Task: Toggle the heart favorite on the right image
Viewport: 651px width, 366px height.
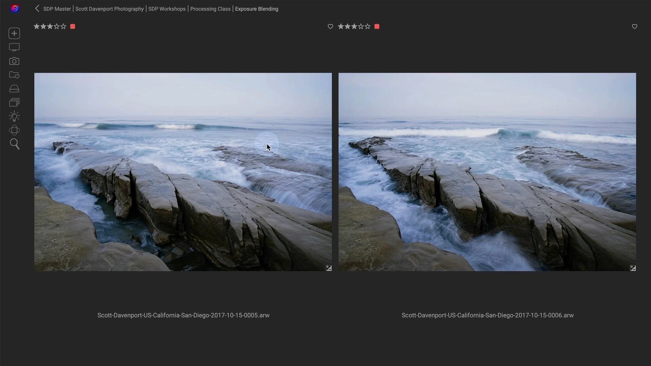Action: coord(330,26)
